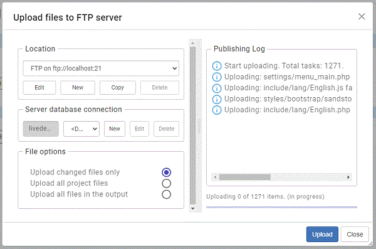Click the Upload all project files label

pyautogui.click(x=69, y=183)
